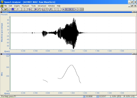The height and width of the screenshot is (98, 137).
Task: Click the start cursor position 0:0.0000 in status bar
Action: tap(89, 96)
